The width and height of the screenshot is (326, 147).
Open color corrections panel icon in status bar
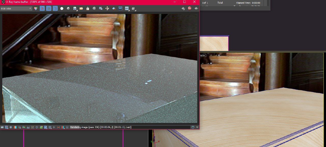click(x=2, y=127)
